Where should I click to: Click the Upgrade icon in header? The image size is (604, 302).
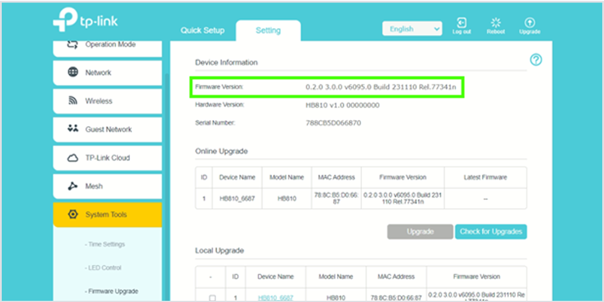point(529,22)
